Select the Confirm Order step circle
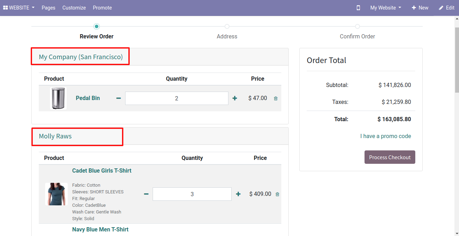 click(357, 26)
